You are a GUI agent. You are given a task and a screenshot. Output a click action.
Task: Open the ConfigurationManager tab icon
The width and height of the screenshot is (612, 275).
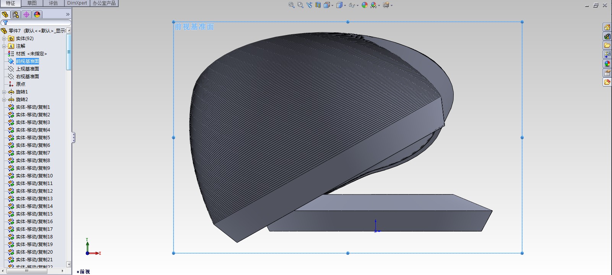coord(26,14)
